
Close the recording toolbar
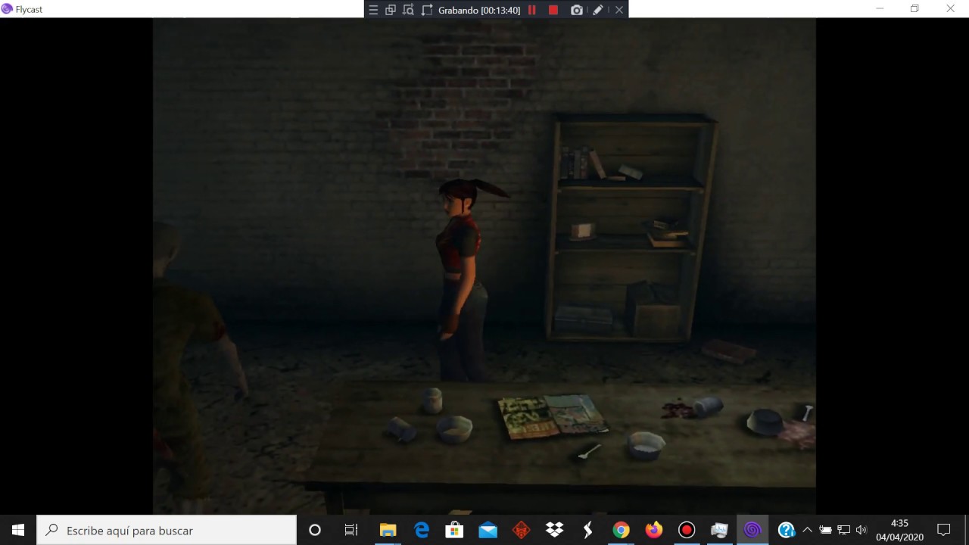click(619, 10)
